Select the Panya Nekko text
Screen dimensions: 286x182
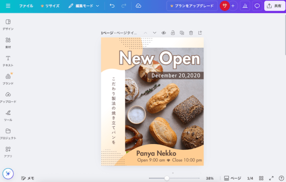[156, 153]
